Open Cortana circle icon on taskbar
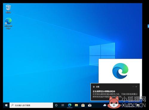Viewport: 149px width, 110px height. [56, 105]
